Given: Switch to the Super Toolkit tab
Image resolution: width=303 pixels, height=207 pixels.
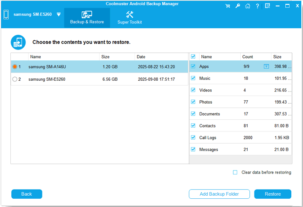Looking at the screenshot, I should point(129,18).
